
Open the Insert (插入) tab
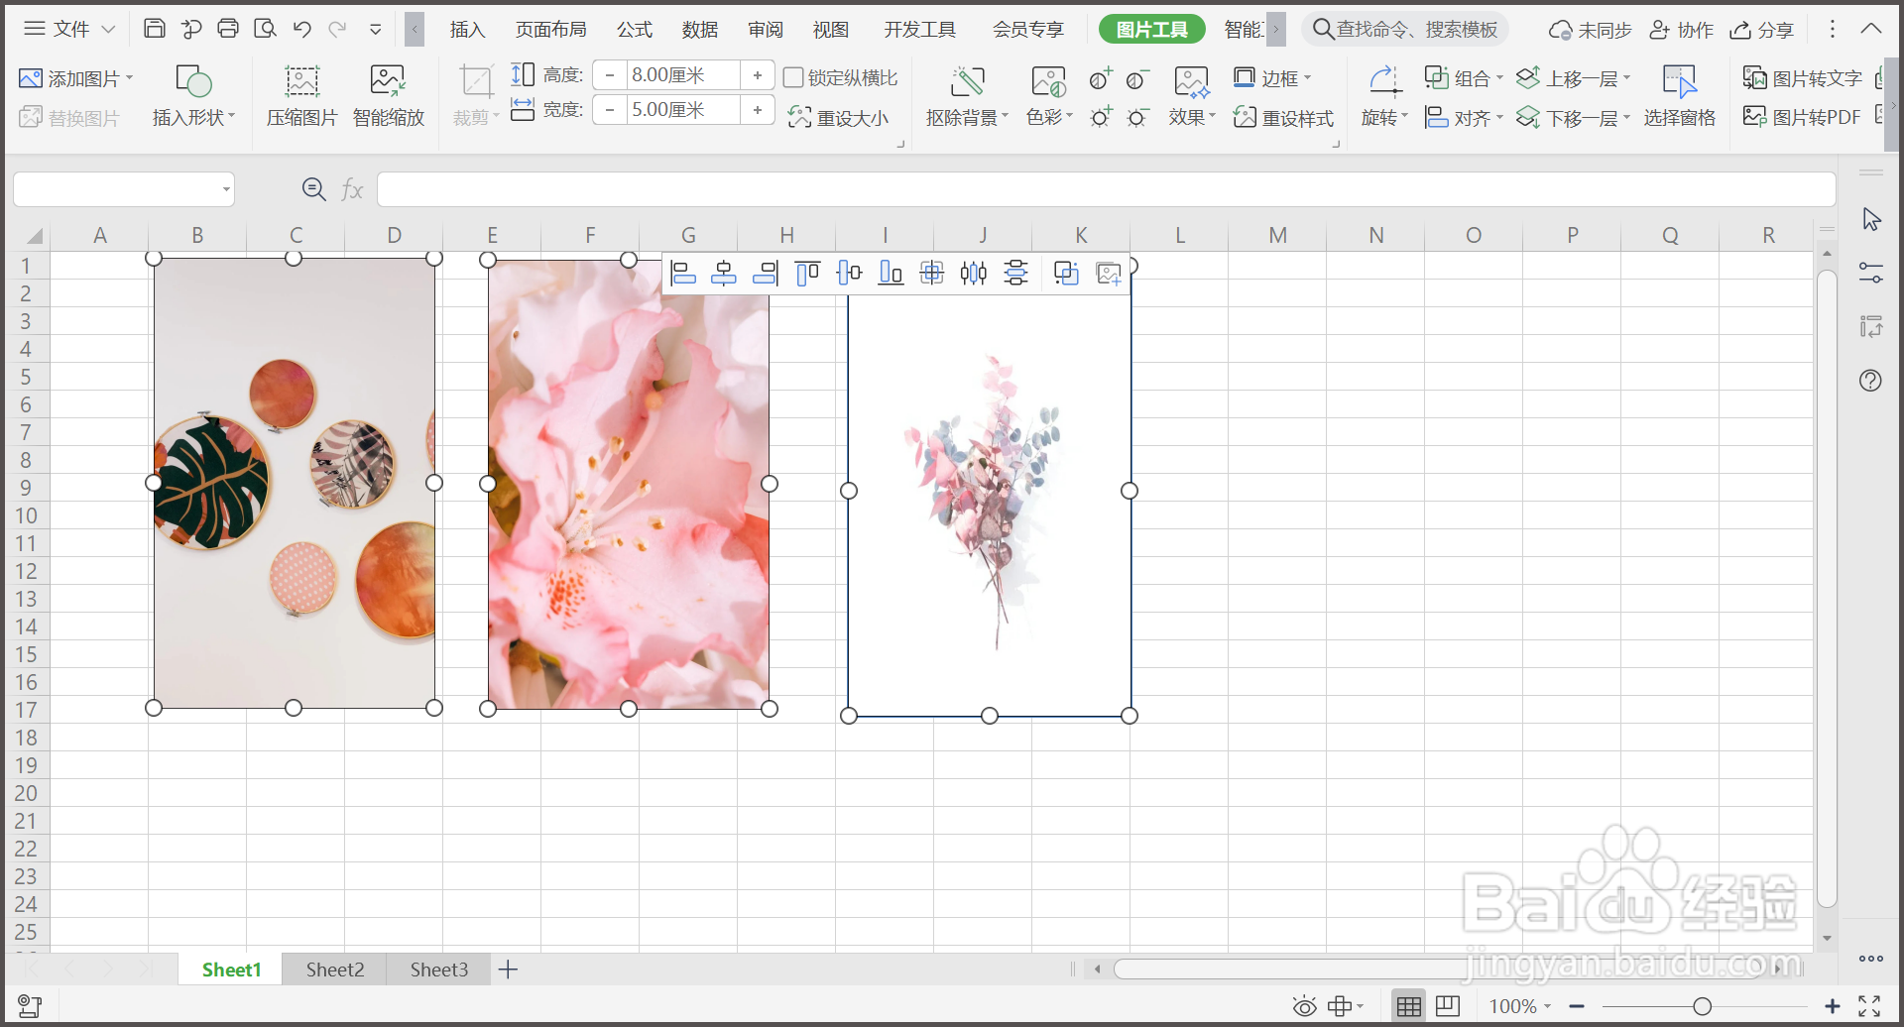click(467, 29)
